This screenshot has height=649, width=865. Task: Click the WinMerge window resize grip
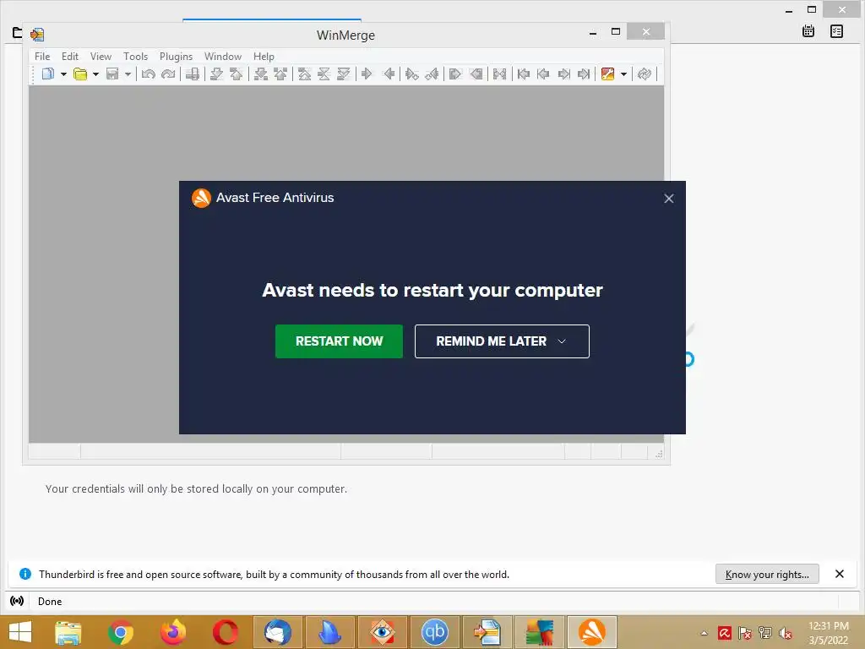(x=659, y=454)
